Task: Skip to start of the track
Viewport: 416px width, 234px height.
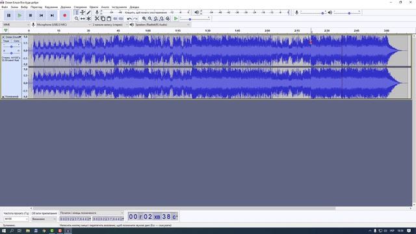Action: pos(41,16)
